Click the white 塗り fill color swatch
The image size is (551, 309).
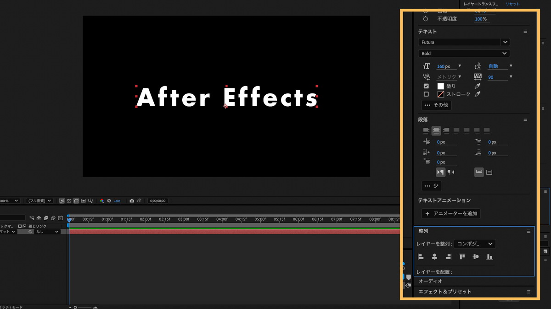pos(441,86)
